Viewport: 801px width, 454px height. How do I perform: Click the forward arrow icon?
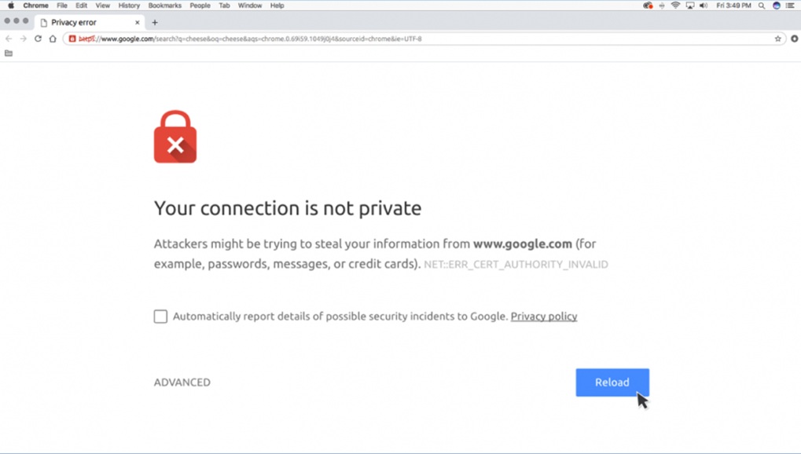click(23, 38)
